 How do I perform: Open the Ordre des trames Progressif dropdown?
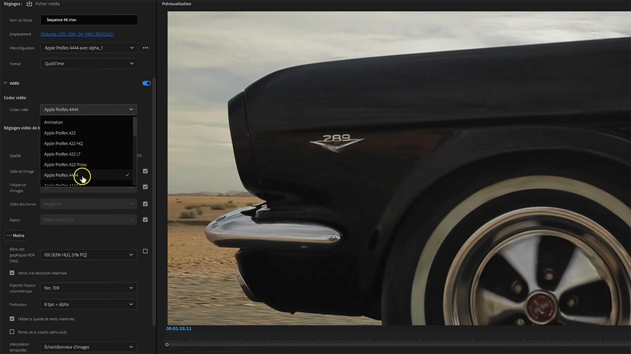(x=89, y=204)
